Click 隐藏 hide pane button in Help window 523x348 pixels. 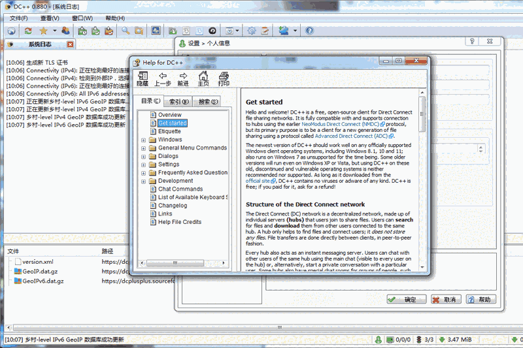[143, 79]
